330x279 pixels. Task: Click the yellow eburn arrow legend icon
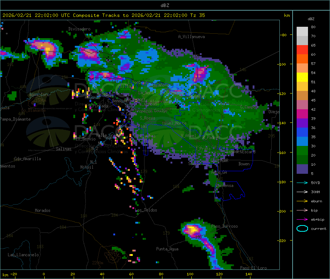pos(302,201)
